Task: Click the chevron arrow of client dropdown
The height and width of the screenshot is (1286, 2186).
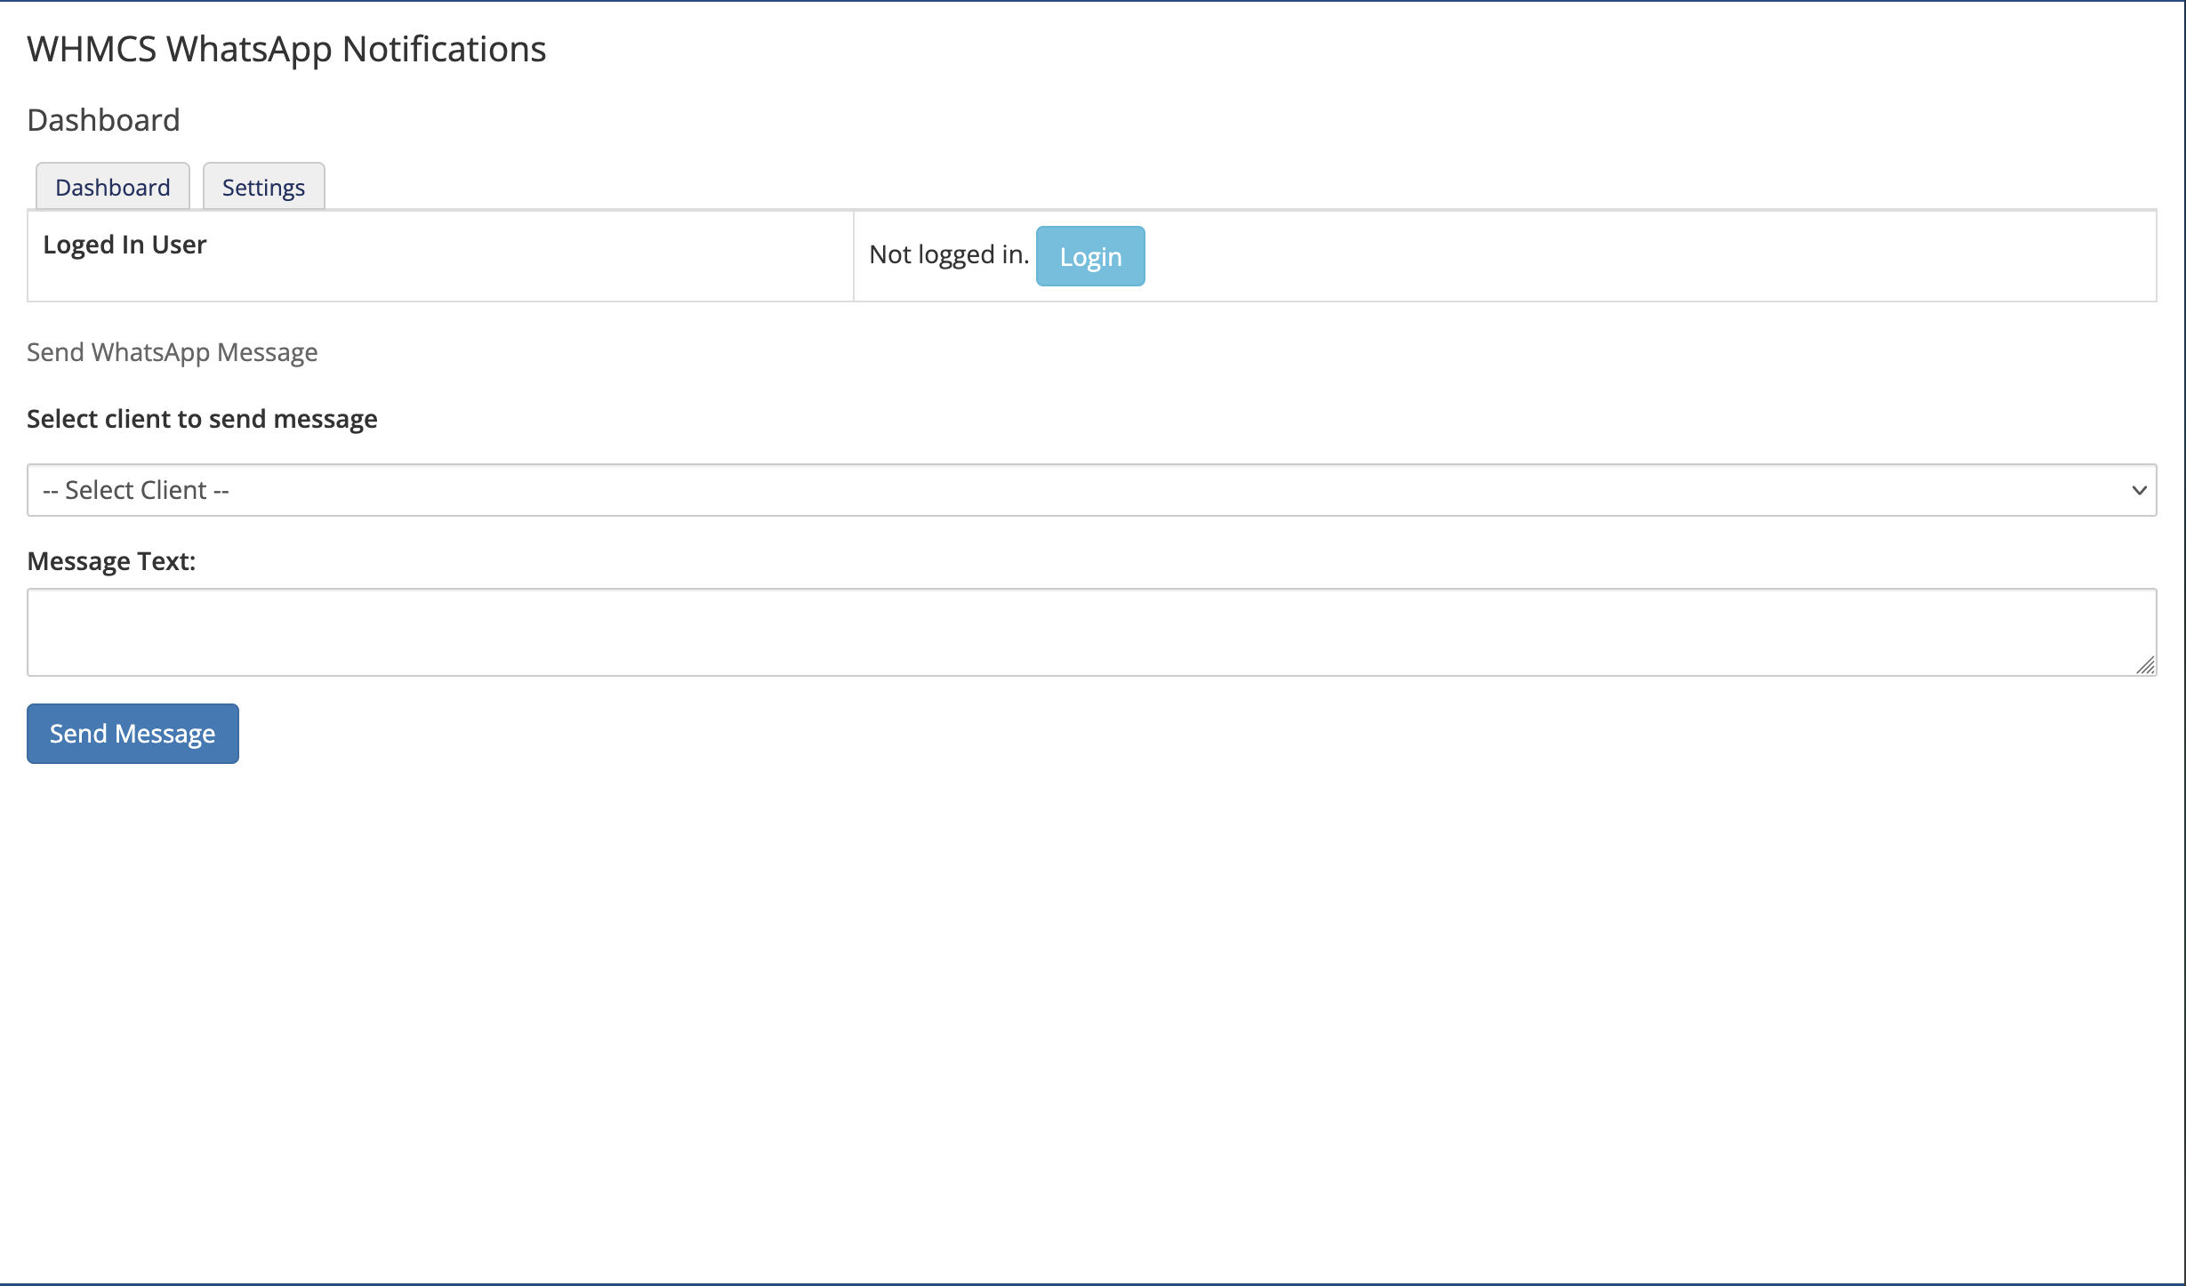Action: (x=2139, y=490)
